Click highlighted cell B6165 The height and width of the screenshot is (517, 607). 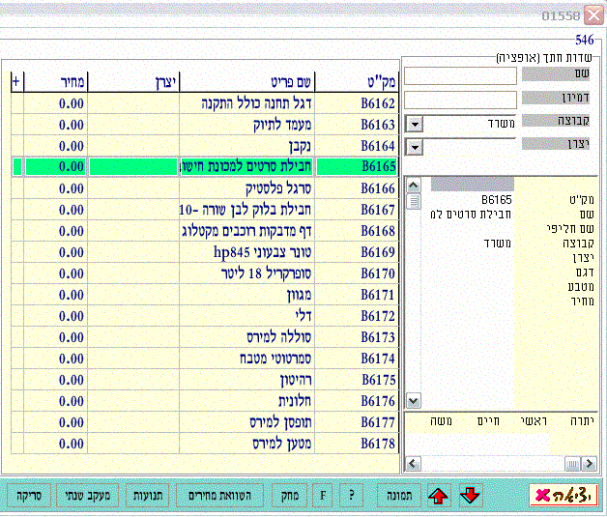[x=357, y=166]
